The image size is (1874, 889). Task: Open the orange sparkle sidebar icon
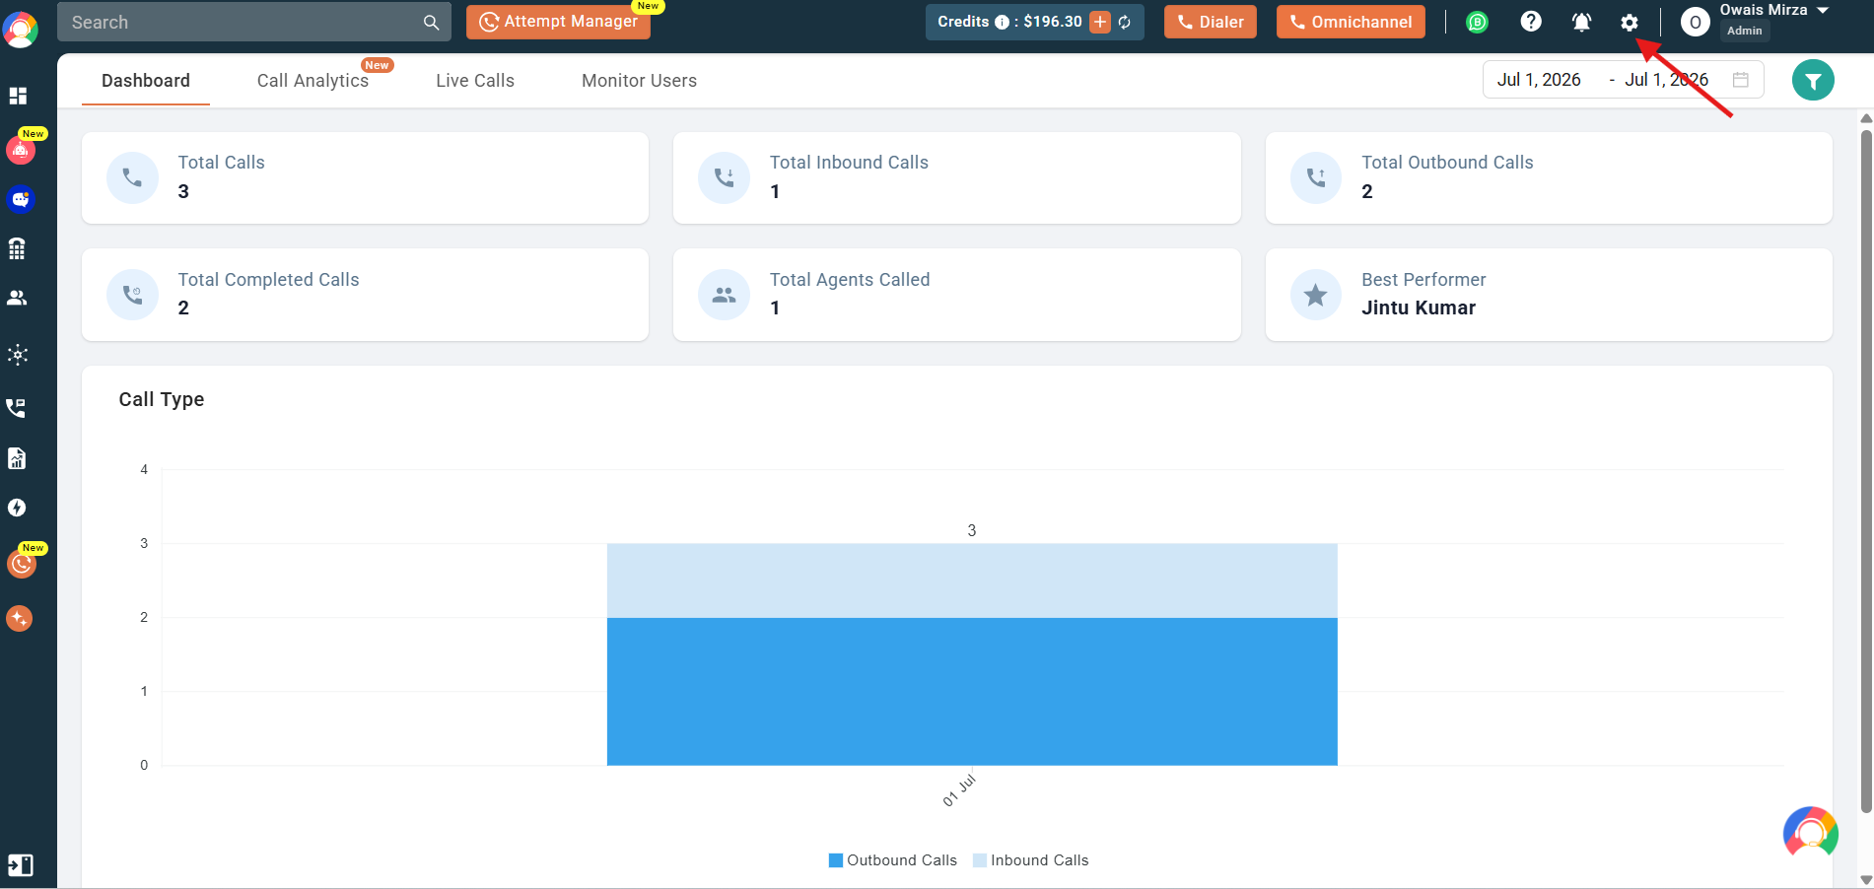20,618
